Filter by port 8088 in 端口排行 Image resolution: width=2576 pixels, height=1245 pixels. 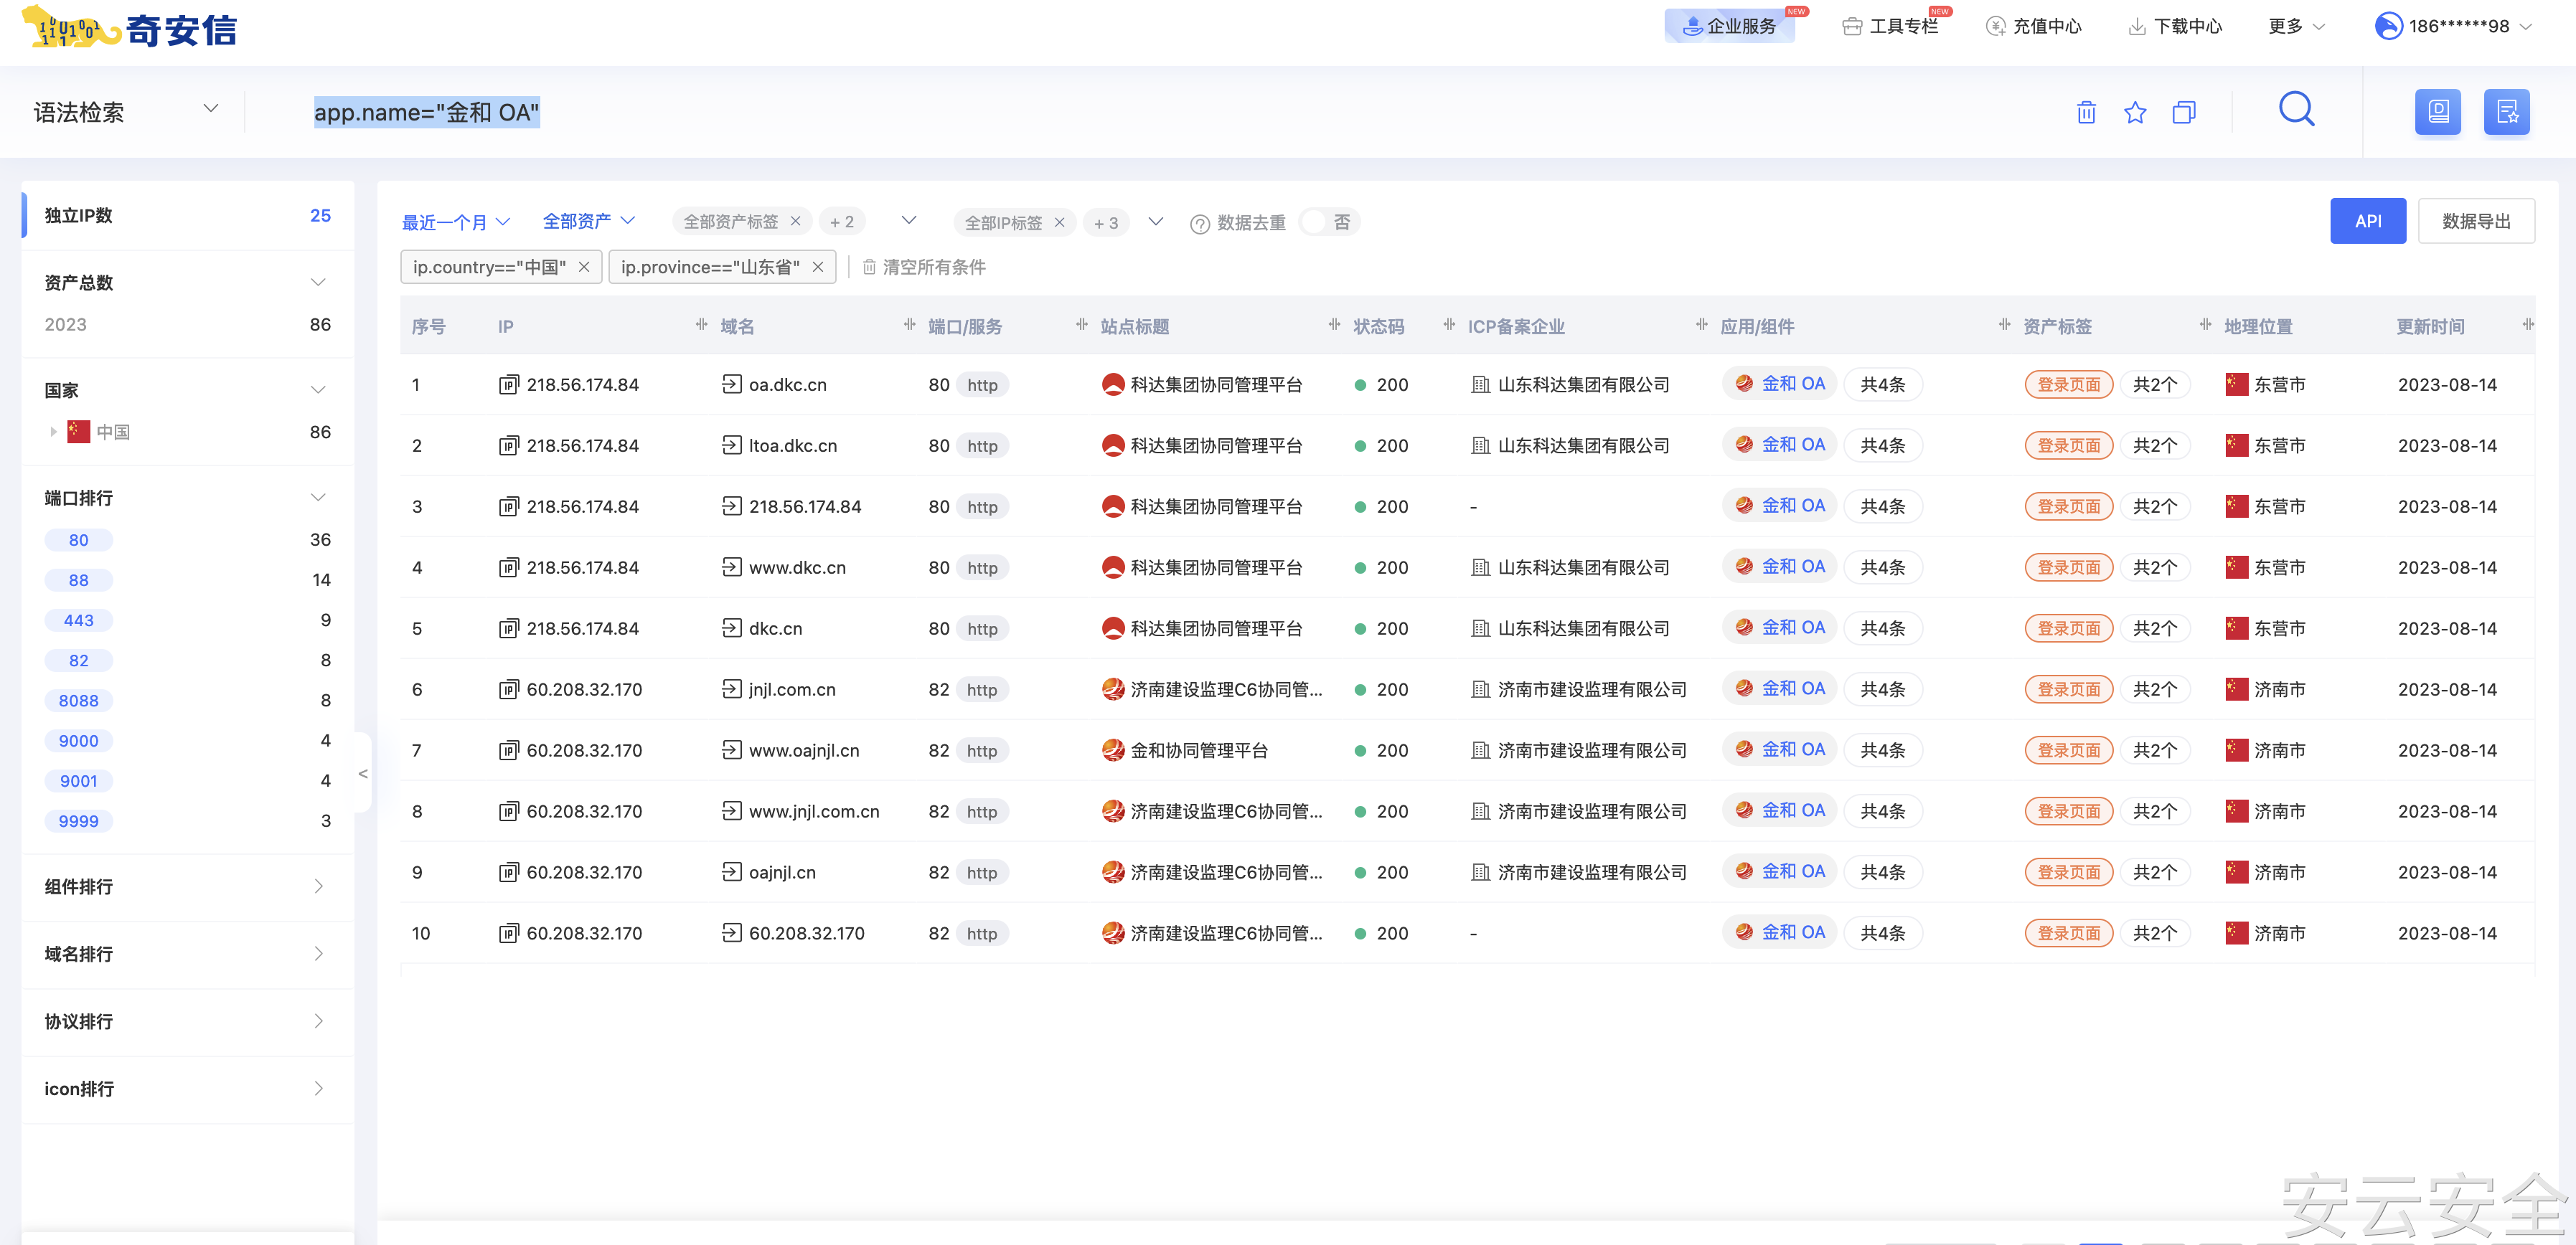click(79, 701)
